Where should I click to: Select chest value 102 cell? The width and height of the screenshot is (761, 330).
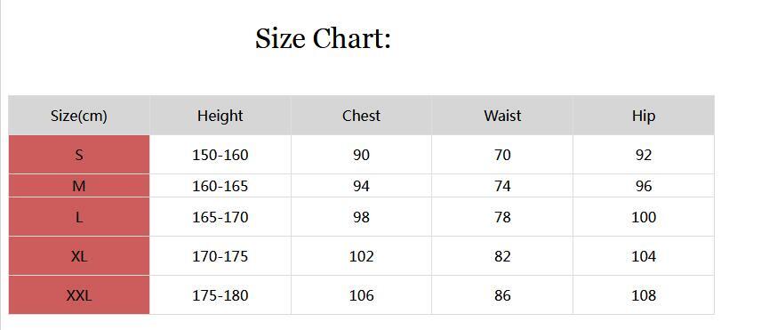[361, 256]
